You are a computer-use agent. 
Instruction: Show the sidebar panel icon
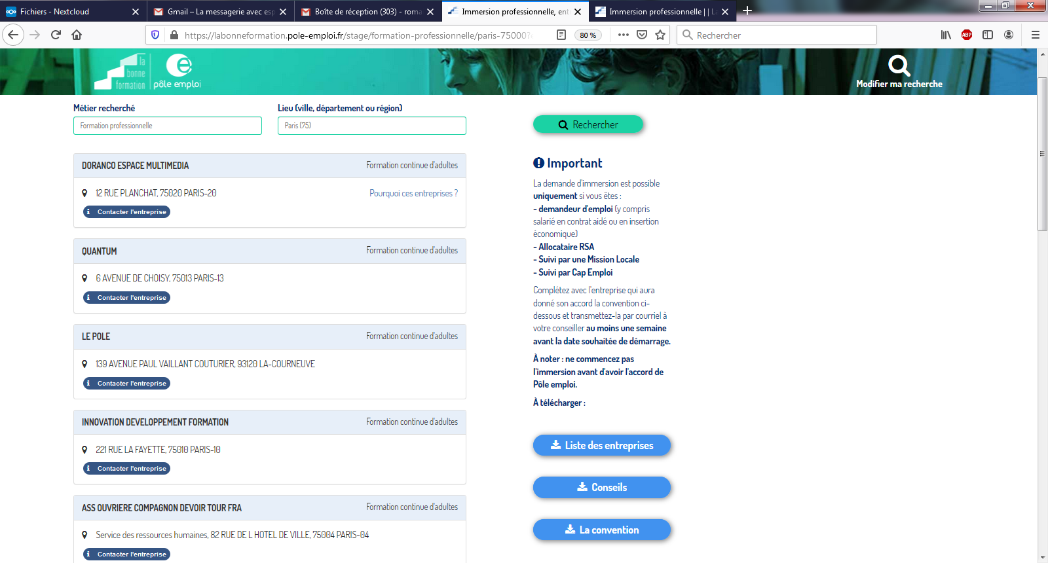click(988, 35)
